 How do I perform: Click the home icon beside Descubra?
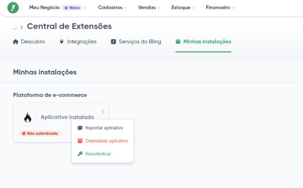16,42
